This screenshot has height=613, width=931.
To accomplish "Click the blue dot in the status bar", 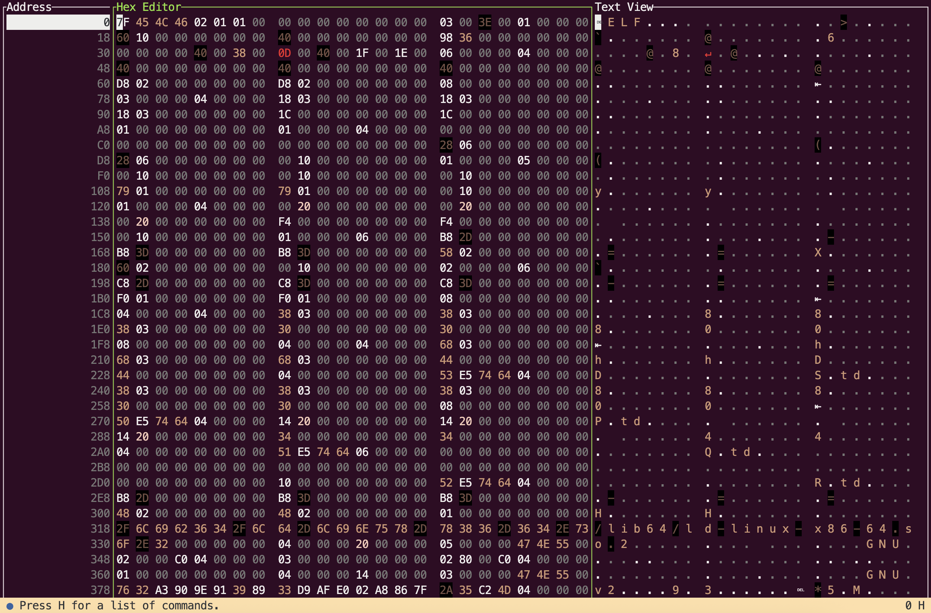I will point(10,606).
